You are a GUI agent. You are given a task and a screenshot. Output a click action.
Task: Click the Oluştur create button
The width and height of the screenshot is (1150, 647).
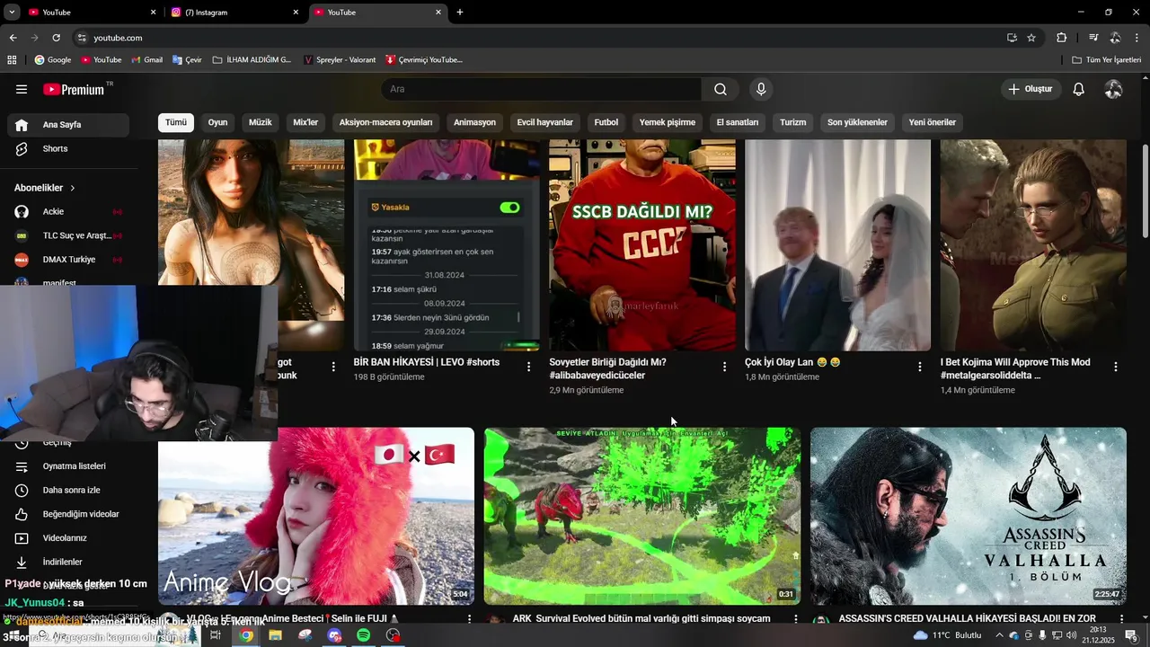point(1031,89)
